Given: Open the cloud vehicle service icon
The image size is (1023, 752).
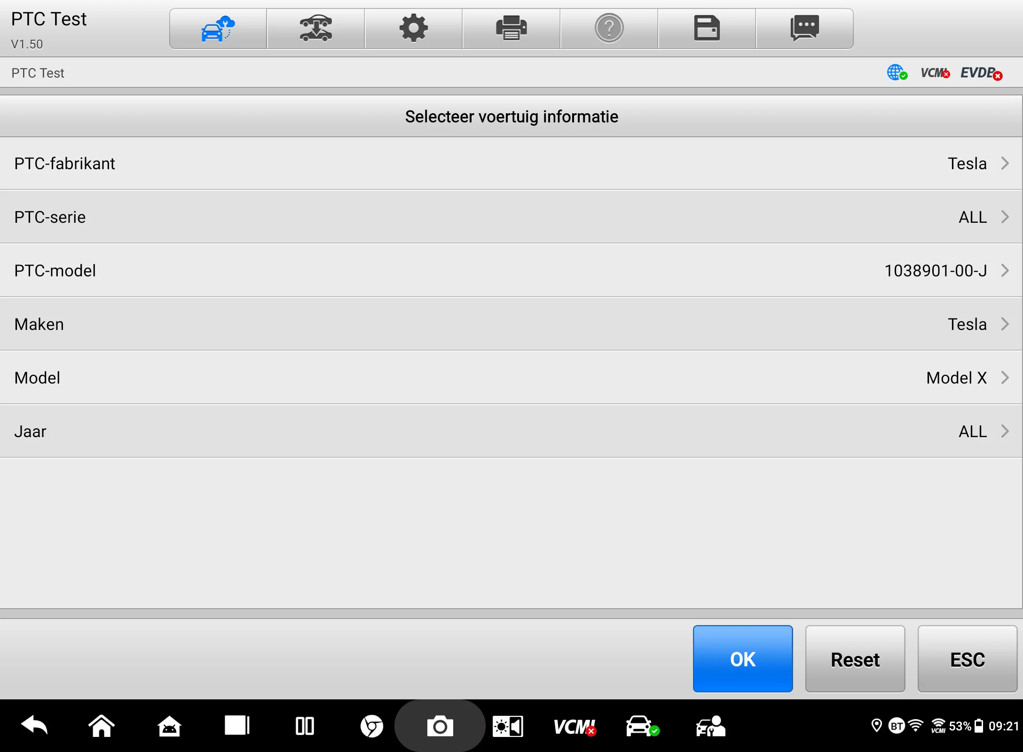Looking at the screenshot, I should [218, 29].
